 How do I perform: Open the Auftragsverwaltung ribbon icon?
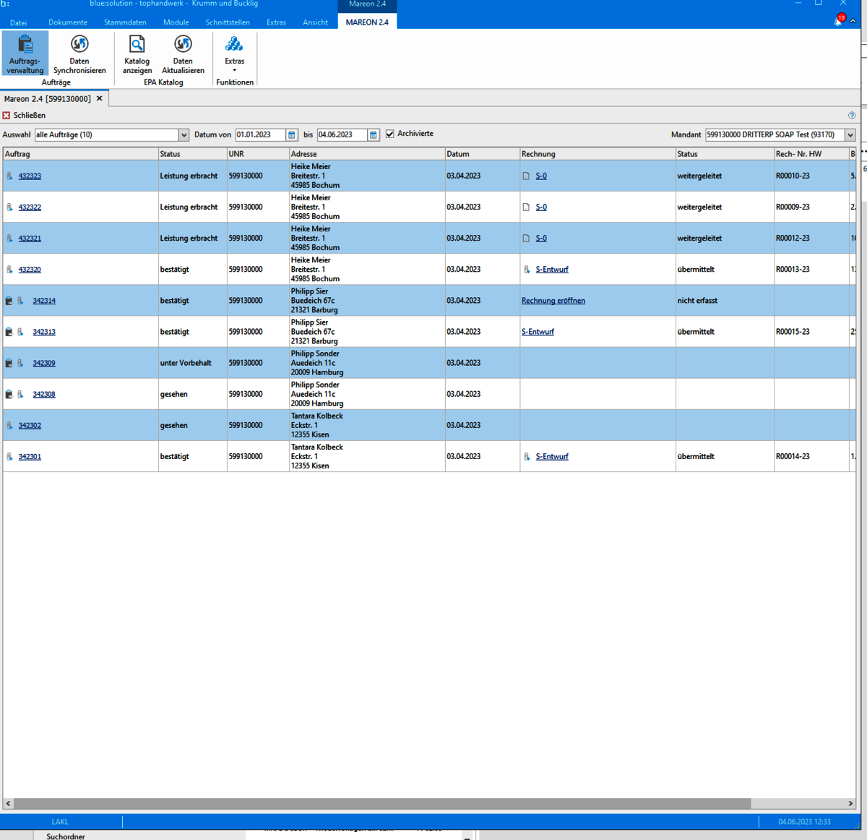25,53
